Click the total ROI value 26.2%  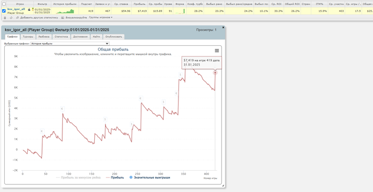tap(295, 11)
